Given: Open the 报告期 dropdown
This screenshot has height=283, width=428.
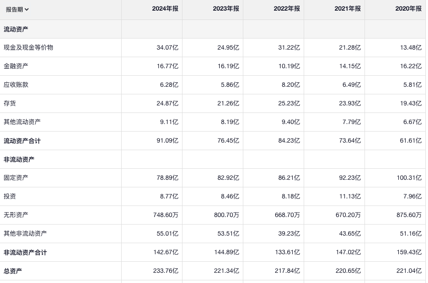Looking at the screenshot, I should click(17, 9).
